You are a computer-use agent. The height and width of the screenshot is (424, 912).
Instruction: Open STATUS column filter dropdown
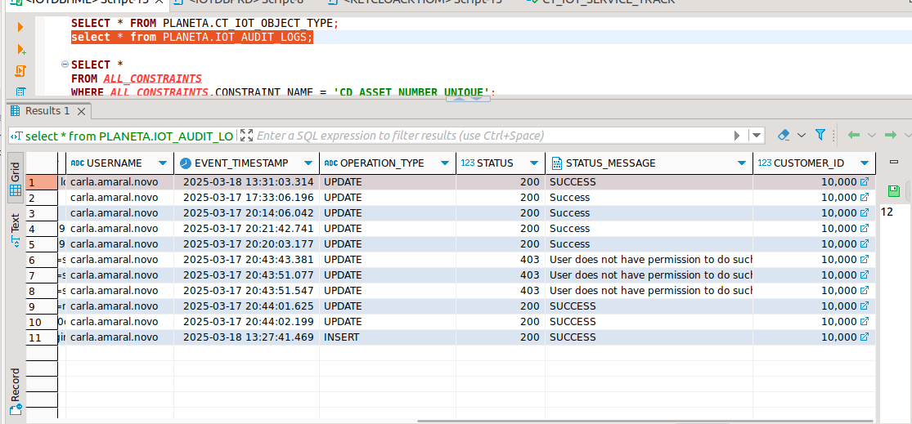click(x=534, y=163)
